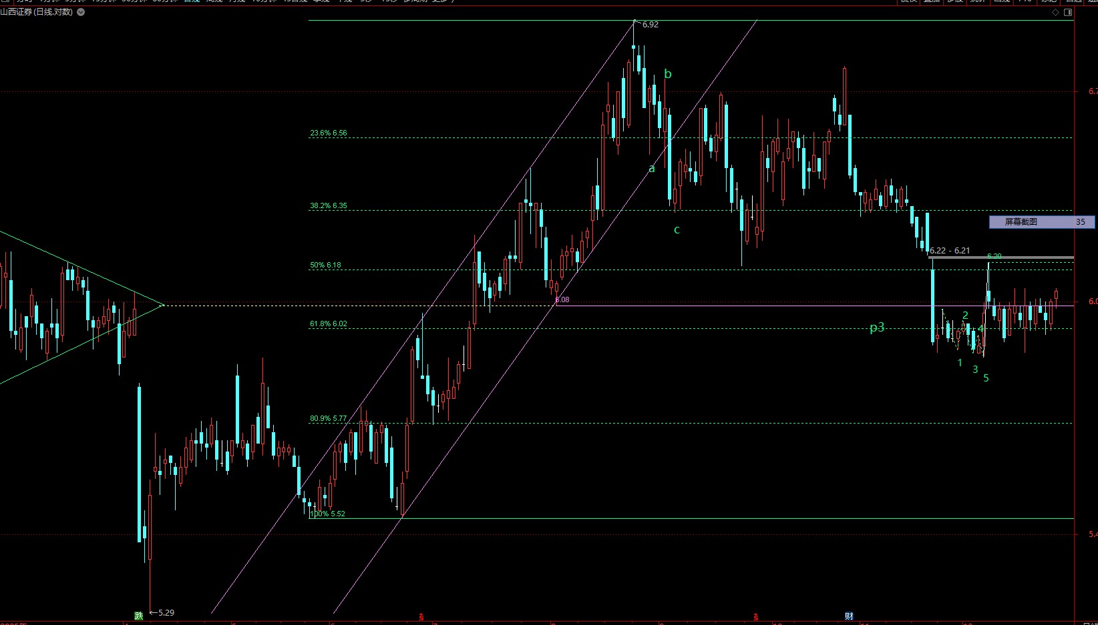Click the magenta 6.08 price label
This screenshot has height=625, width=1098.
click(x=562, y=299)
